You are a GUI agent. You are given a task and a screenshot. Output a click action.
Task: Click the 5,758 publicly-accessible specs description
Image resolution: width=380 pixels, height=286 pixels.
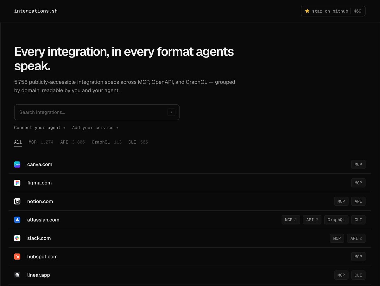point(125,86)
